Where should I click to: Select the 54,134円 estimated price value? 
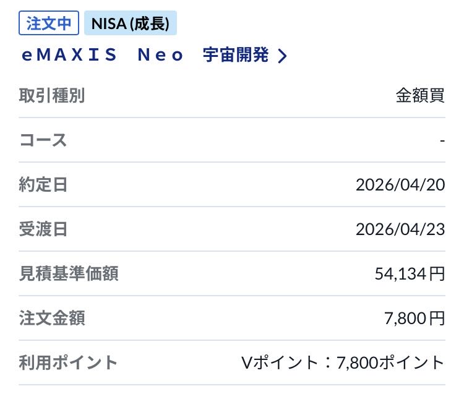click(410, 274)
